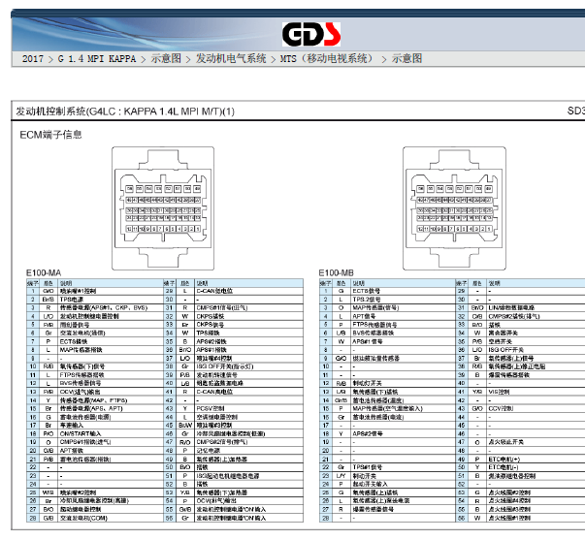585x540 pixels.
Task: Open the last 示意图 breadcrumb item
Action: click(407, 58)
